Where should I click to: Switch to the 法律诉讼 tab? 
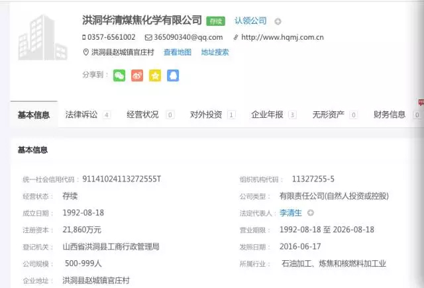click(81, 115)
